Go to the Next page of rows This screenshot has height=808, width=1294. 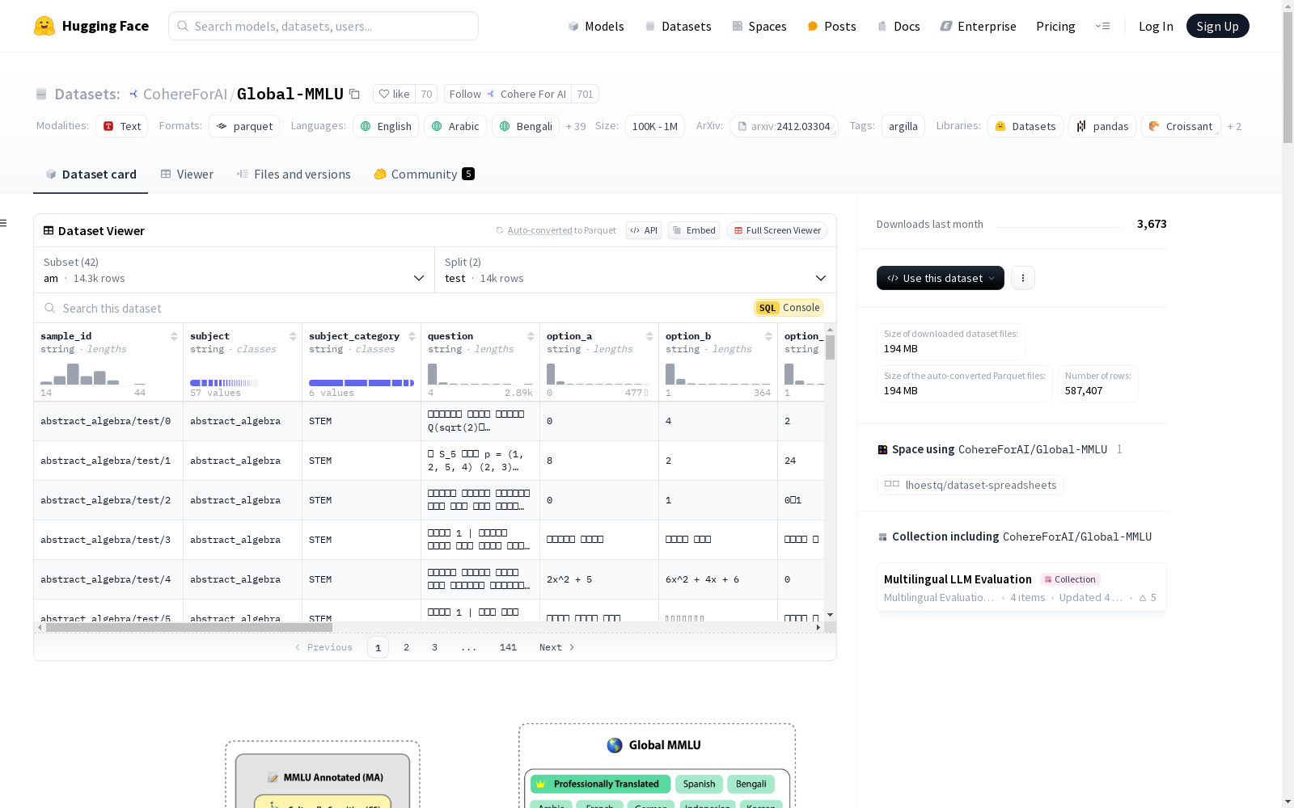tap(556, 647)
